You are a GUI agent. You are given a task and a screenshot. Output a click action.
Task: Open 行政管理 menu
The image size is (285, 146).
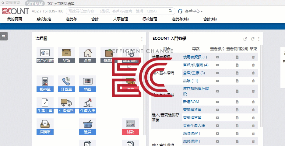pos(150,19)
